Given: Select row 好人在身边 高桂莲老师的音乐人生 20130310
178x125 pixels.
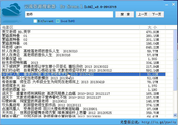Looking at the screenshot, I should pyautogui.click(x=83, y=51).
